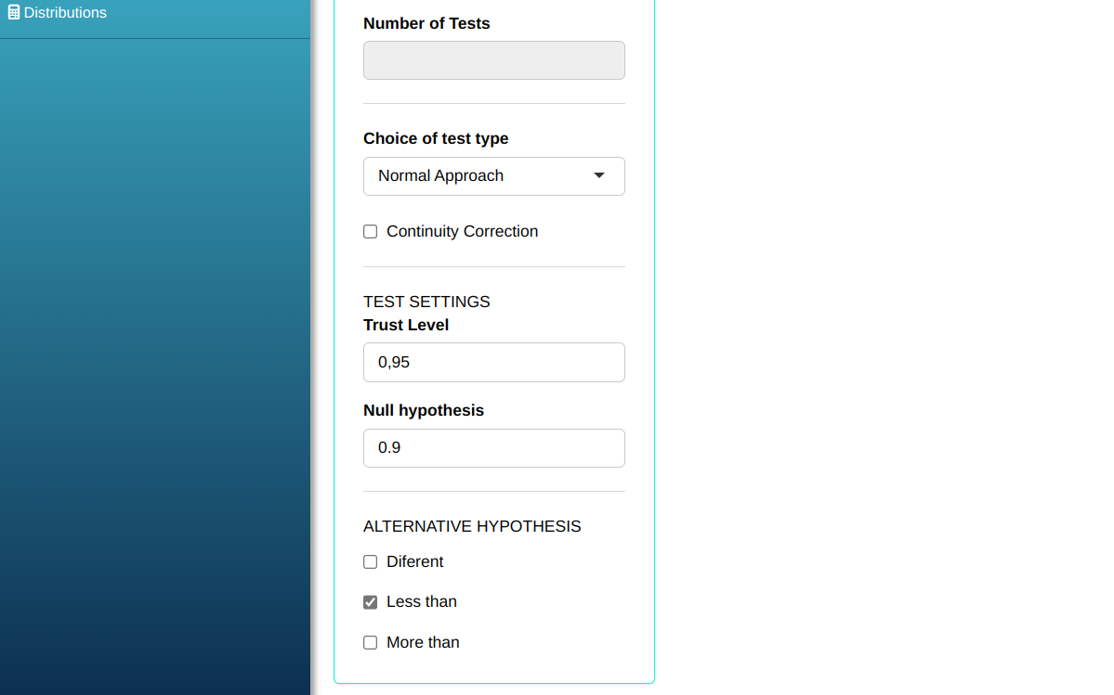Click the Number of Tests label
Viewport: 1114px width, 695px height.
click(x=426, y=24)
